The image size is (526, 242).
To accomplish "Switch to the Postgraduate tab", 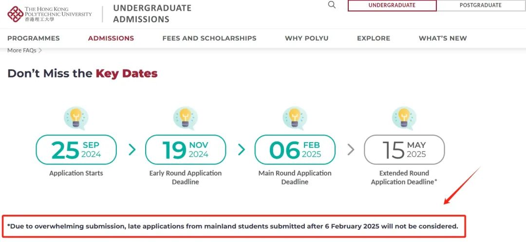I will 480,5.
